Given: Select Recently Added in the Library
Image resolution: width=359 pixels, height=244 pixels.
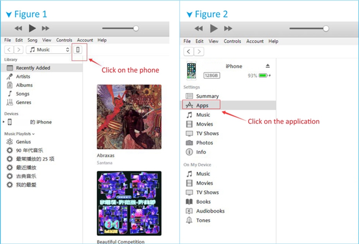Looking at the screenshot, I should tap(33, 68).
